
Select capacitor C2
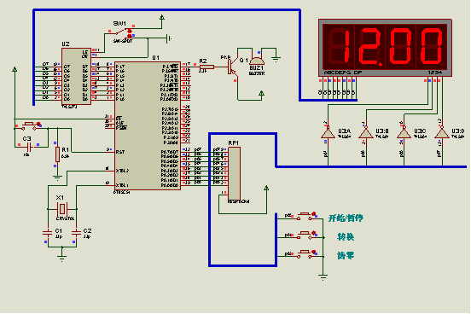point(76,233)
